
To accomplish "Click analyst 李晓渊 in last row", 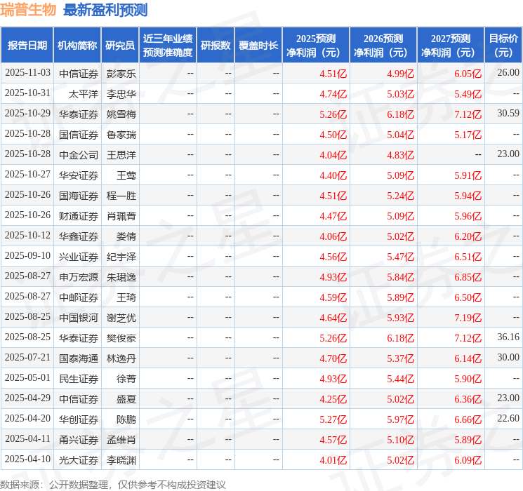I will (121, 460).
